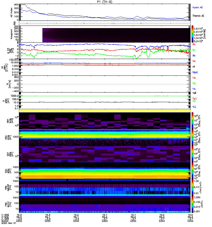Select the P1 (TH-B) plot title
This screenshot has height=227, width=212.
(105, 2)
